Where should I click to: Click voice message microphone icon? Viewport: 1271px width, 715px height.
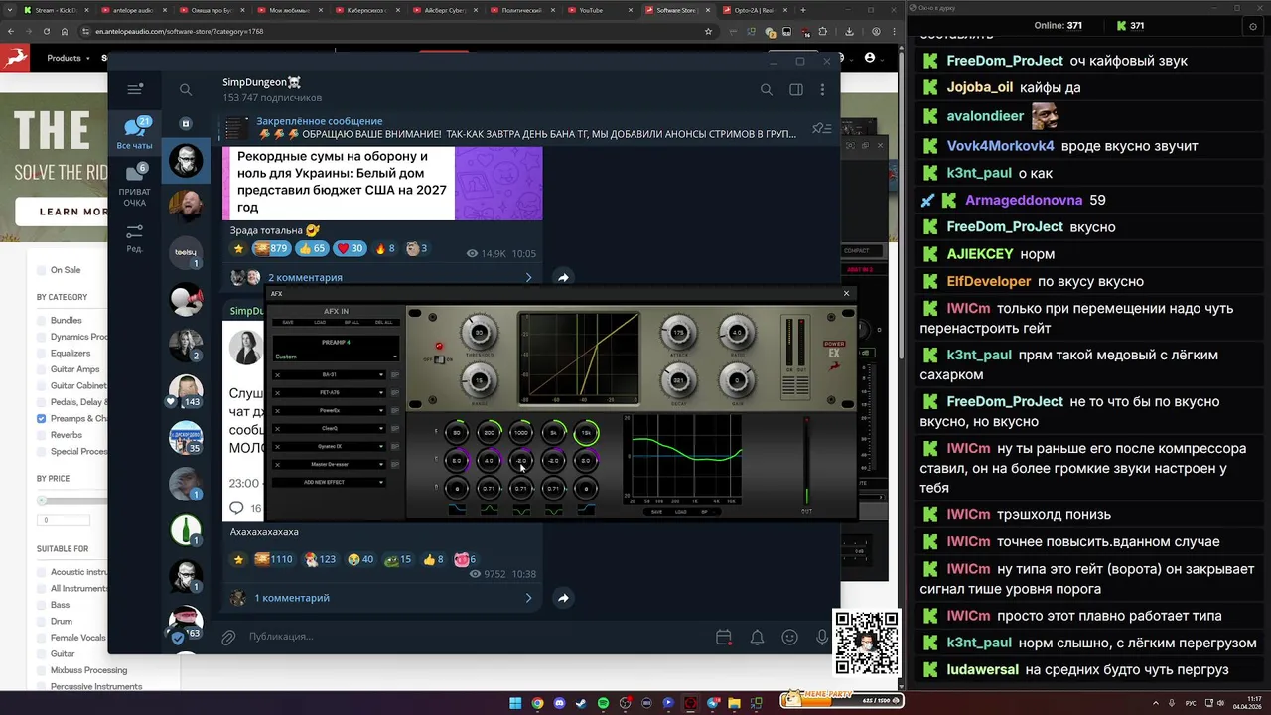822,637
